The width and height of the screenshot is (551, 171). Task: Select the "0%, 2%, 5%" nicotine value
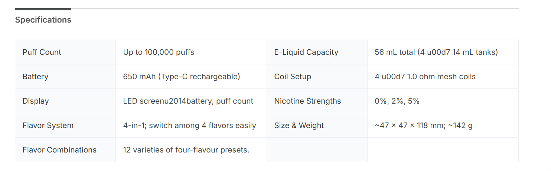(397, 101)
